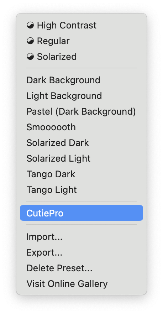Switch to Solarized Dark preset
The width and height of the screenshot is (163, 314).
pyautogui.click(x=81, y=143)
